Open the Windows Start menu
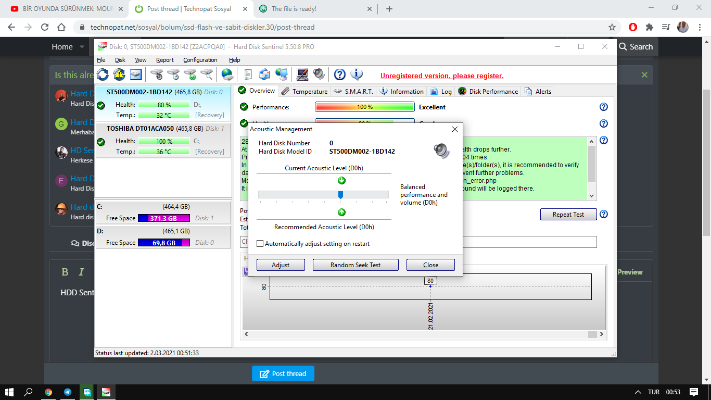This screenshot has height=400, width=711. click(9, 392)
